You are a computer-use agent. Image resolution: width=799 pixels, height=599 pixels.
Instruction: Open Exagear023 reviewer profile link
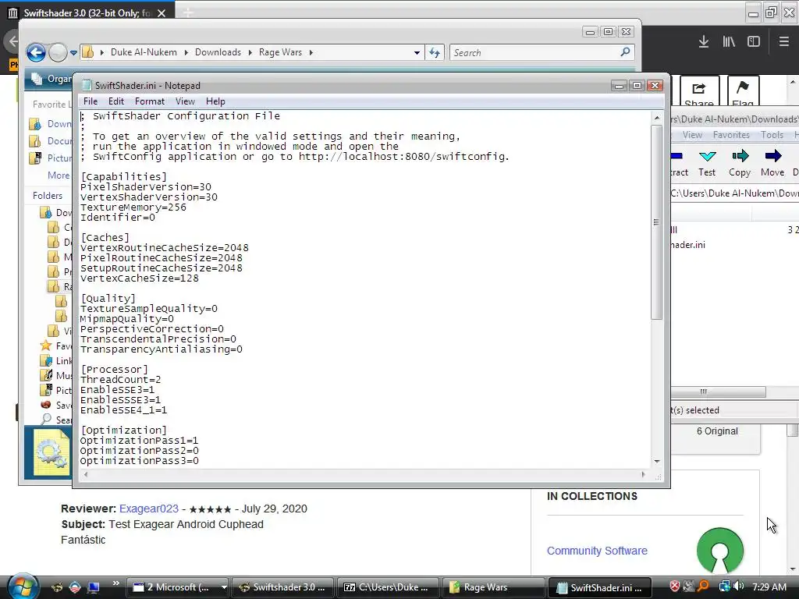point(149,509)
